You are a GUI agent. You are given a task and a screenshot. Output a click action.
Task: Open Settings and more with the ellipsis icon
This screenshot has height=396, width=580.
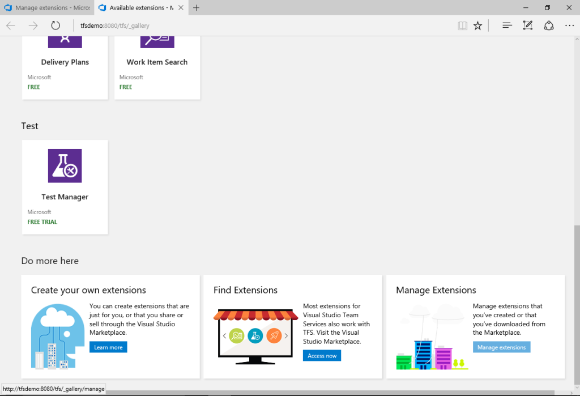click(x=569, y=25)
